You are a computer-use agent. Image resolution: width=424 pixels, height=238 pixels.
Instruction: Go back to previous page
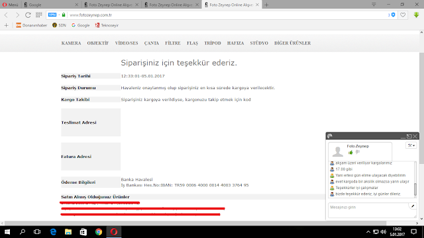[x=6, y=15]
